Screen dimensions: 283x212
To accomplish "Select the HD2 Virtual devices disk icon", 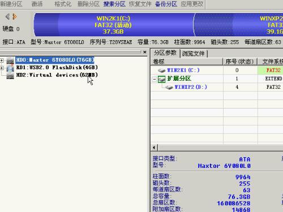I will coord(10,76).
